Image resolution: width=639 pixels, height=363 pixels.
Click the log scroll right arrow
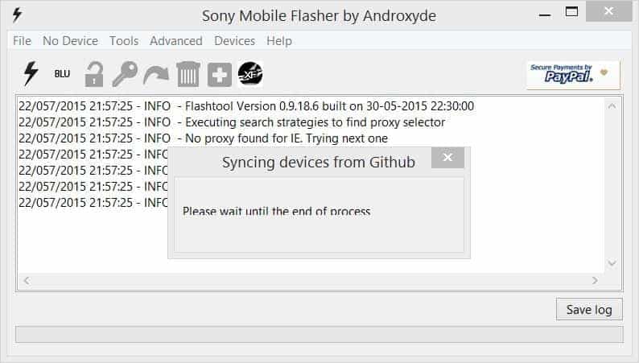pyautogui.click(x=595, y=280)
